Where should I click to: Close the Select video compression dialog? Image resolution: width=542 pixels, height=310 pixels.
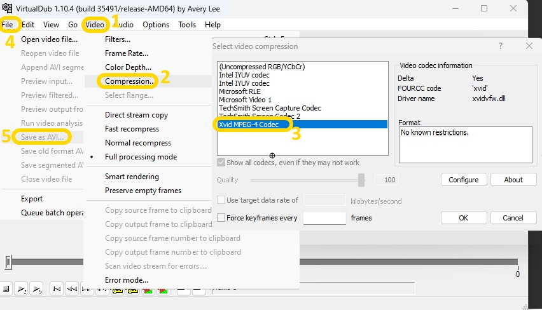tap(529, 46)
